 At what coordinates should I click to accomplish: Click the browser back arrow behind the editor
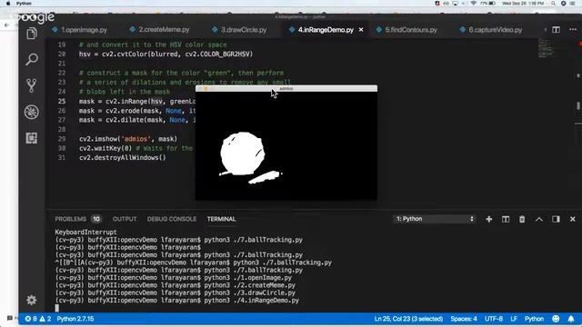7,25
